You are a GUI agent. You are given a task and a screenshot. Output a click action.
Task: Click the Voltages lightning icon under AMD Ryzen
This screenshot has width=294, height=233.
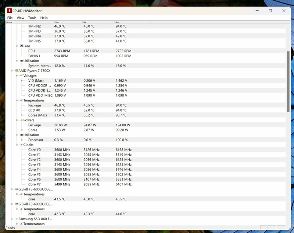coord(22,75)
